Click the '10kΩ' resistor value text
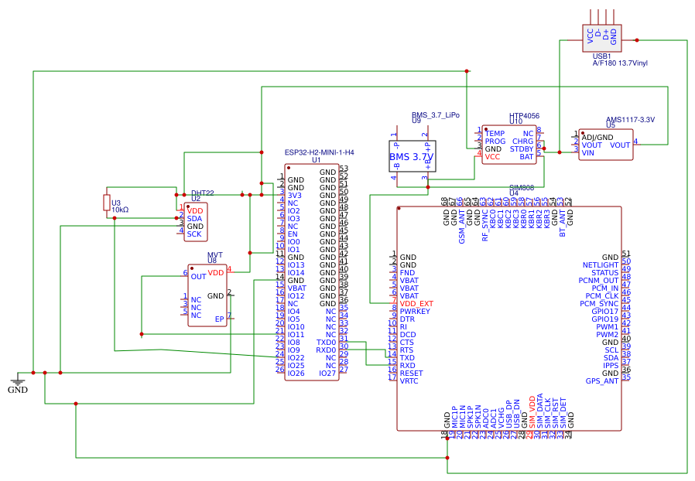Screen dimensions: 695x481 pos(120,210)
